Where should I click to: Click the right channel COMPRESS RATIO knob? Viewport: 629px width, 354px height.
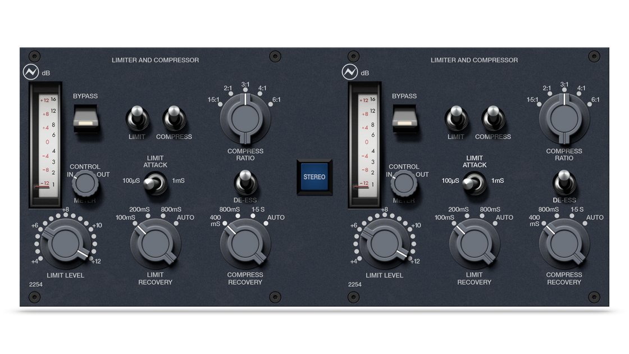coord(563,118)
